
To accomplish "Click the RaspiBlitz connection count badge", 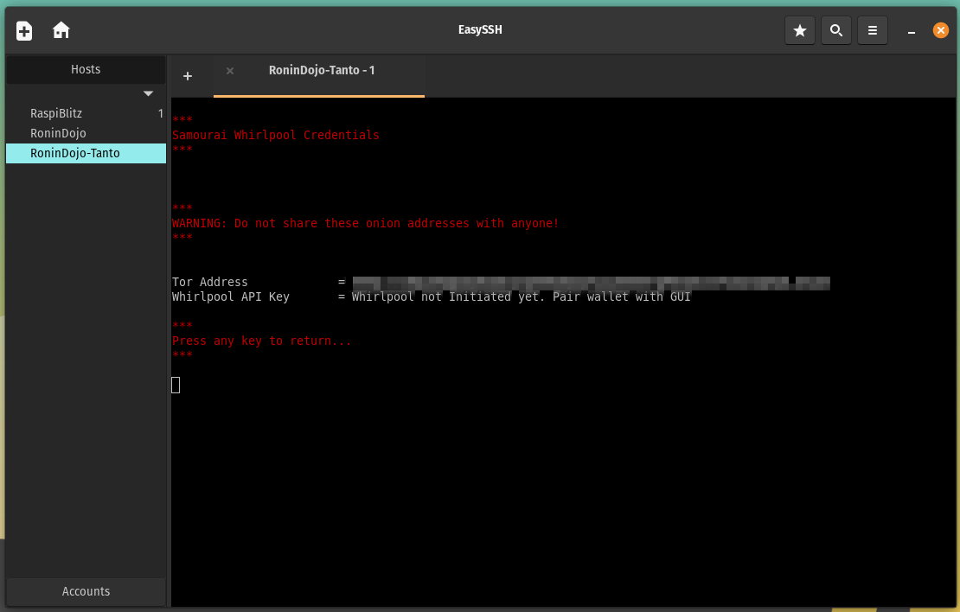I will 160,113.
